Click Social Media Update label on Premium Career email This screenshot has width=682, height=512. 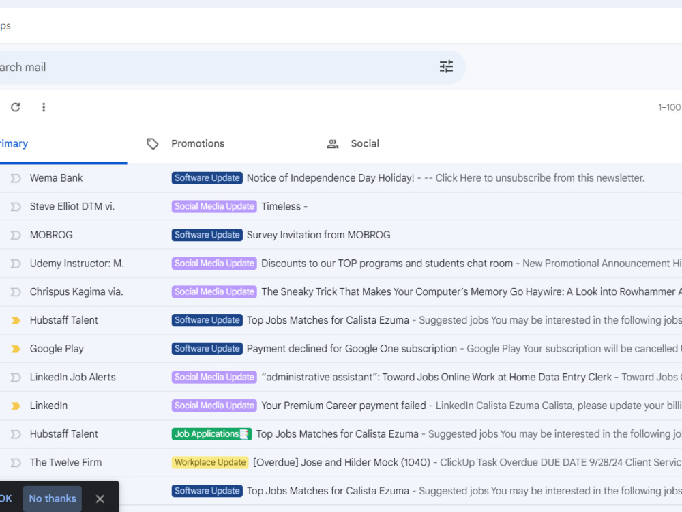pos(214,406)
